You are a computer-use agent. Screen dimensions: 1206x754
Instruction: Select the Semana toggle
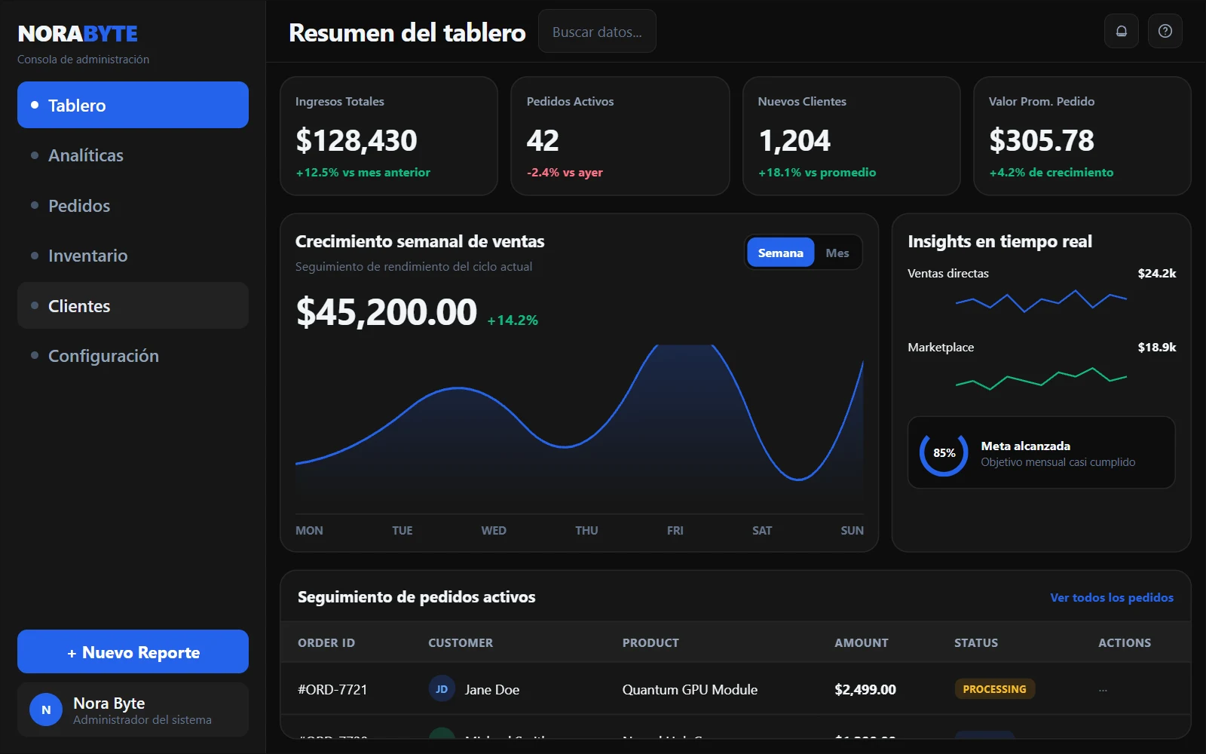(780, 253)
